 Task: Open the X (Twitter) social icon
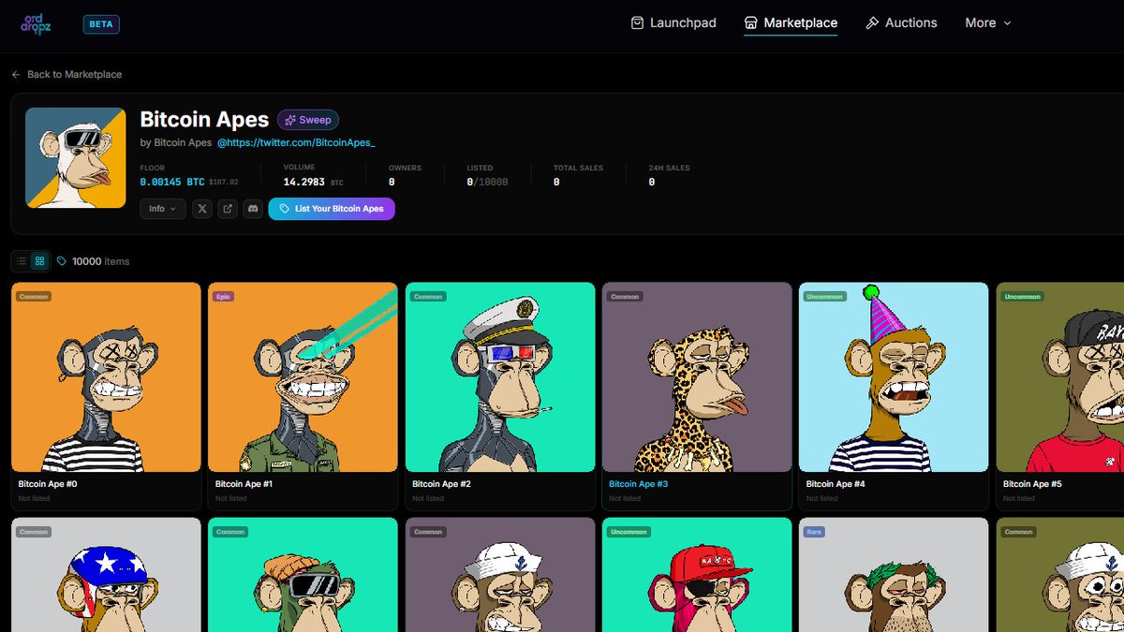coord(202,209)
